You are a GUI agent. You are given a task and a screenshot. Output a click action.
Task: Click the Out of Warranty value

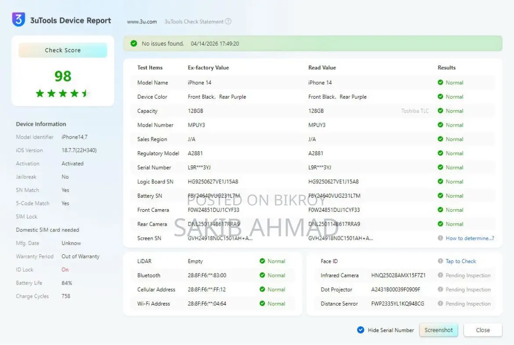coord(80,256)
